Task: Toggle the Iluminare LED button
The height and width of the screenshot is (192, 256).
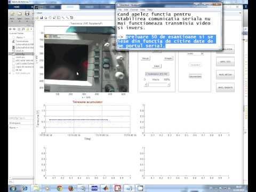Action: coord(157,74)
